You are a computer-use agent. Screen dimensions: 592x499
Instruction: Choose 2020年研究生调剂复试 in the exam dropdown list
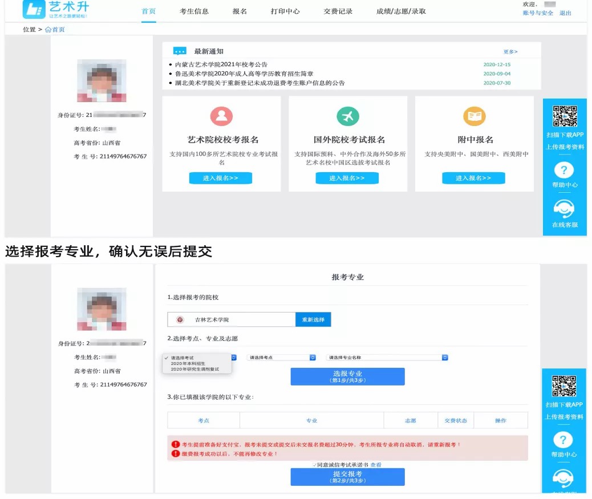click(194, 370)
